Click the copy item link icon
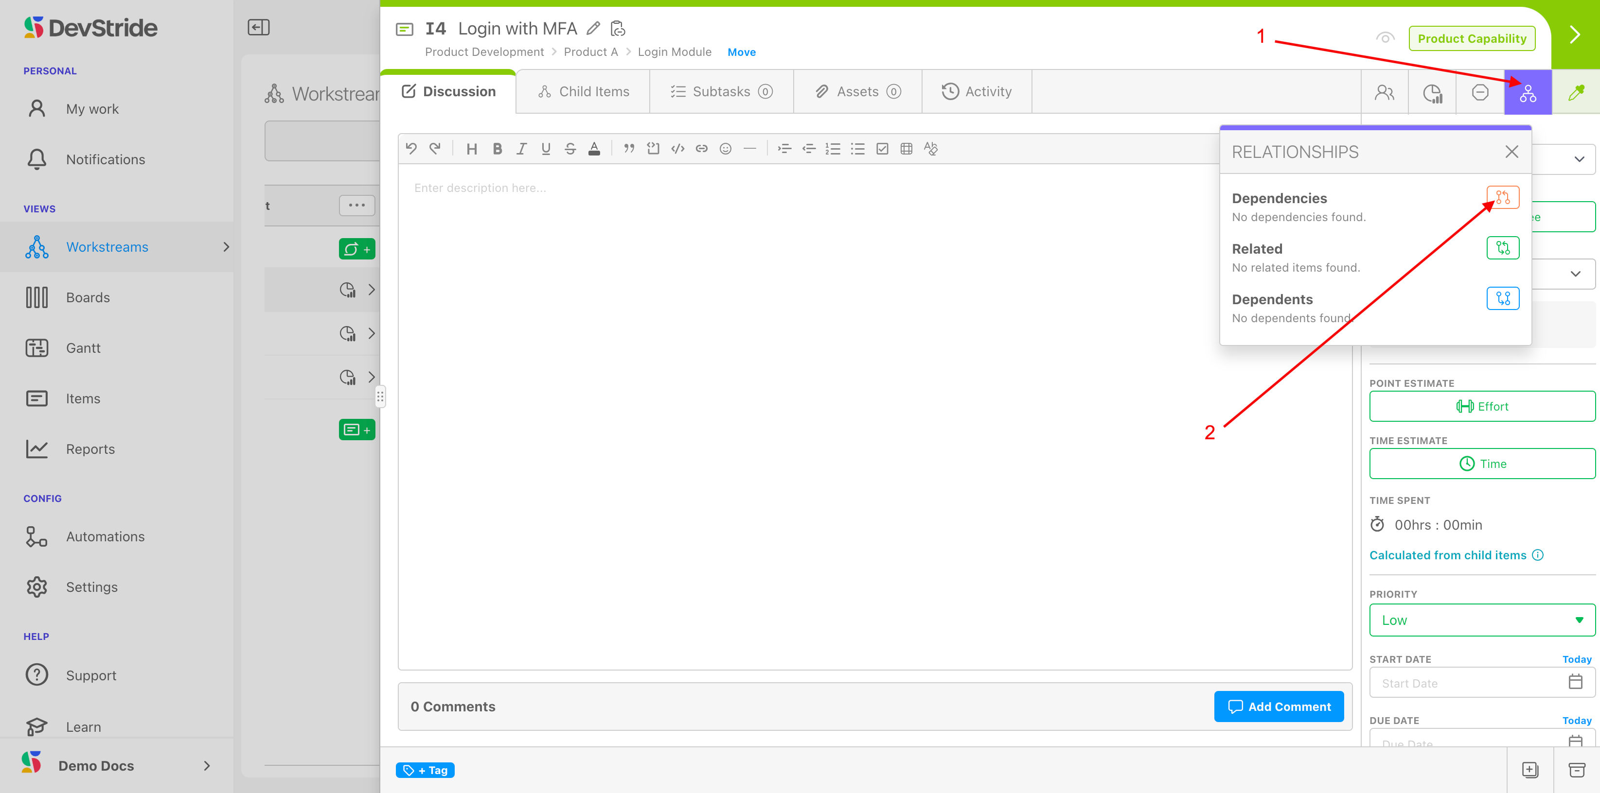 [x=618, y=29]
